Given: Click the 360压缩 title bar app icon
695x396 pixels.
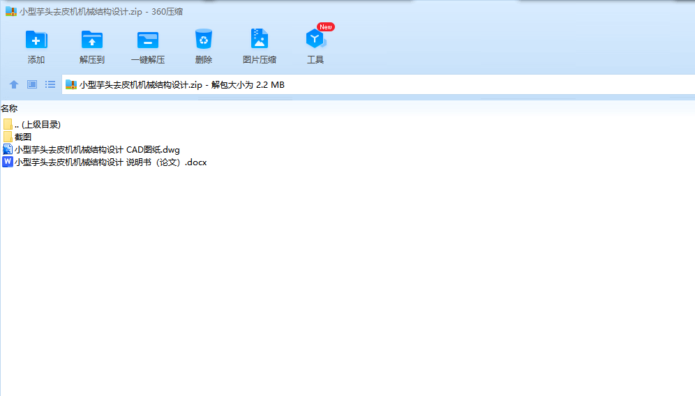Looking at the screenshot, I should coord(11,12).
